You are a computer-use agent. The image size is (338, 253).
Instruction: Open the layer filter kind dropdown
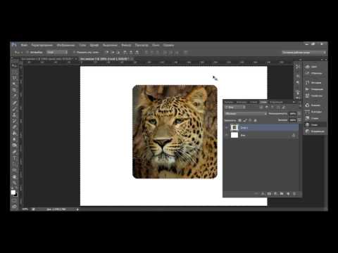[x=235, y=107]
